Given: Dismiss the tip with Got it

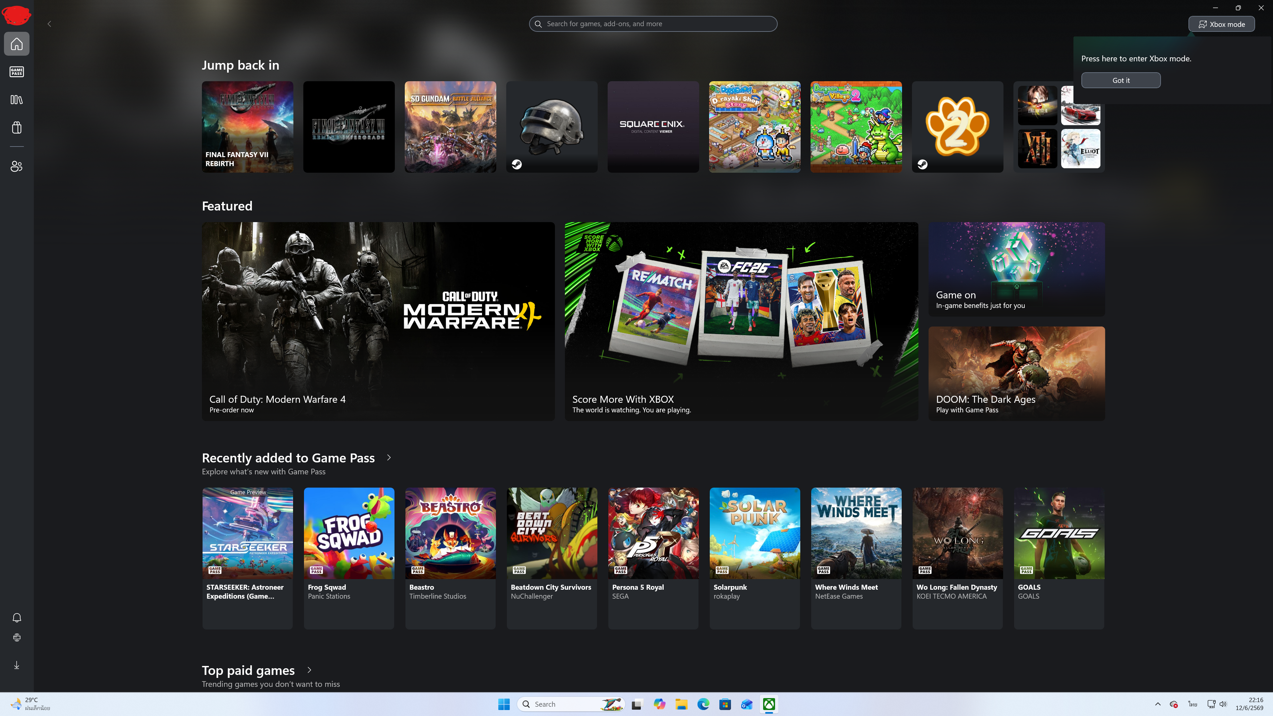Looking at the screenshot, I should pos(1121,80).
